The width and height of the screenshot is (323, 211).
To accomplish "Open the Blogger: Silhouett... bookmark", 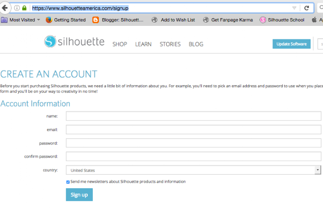I will tap(118, 20).
